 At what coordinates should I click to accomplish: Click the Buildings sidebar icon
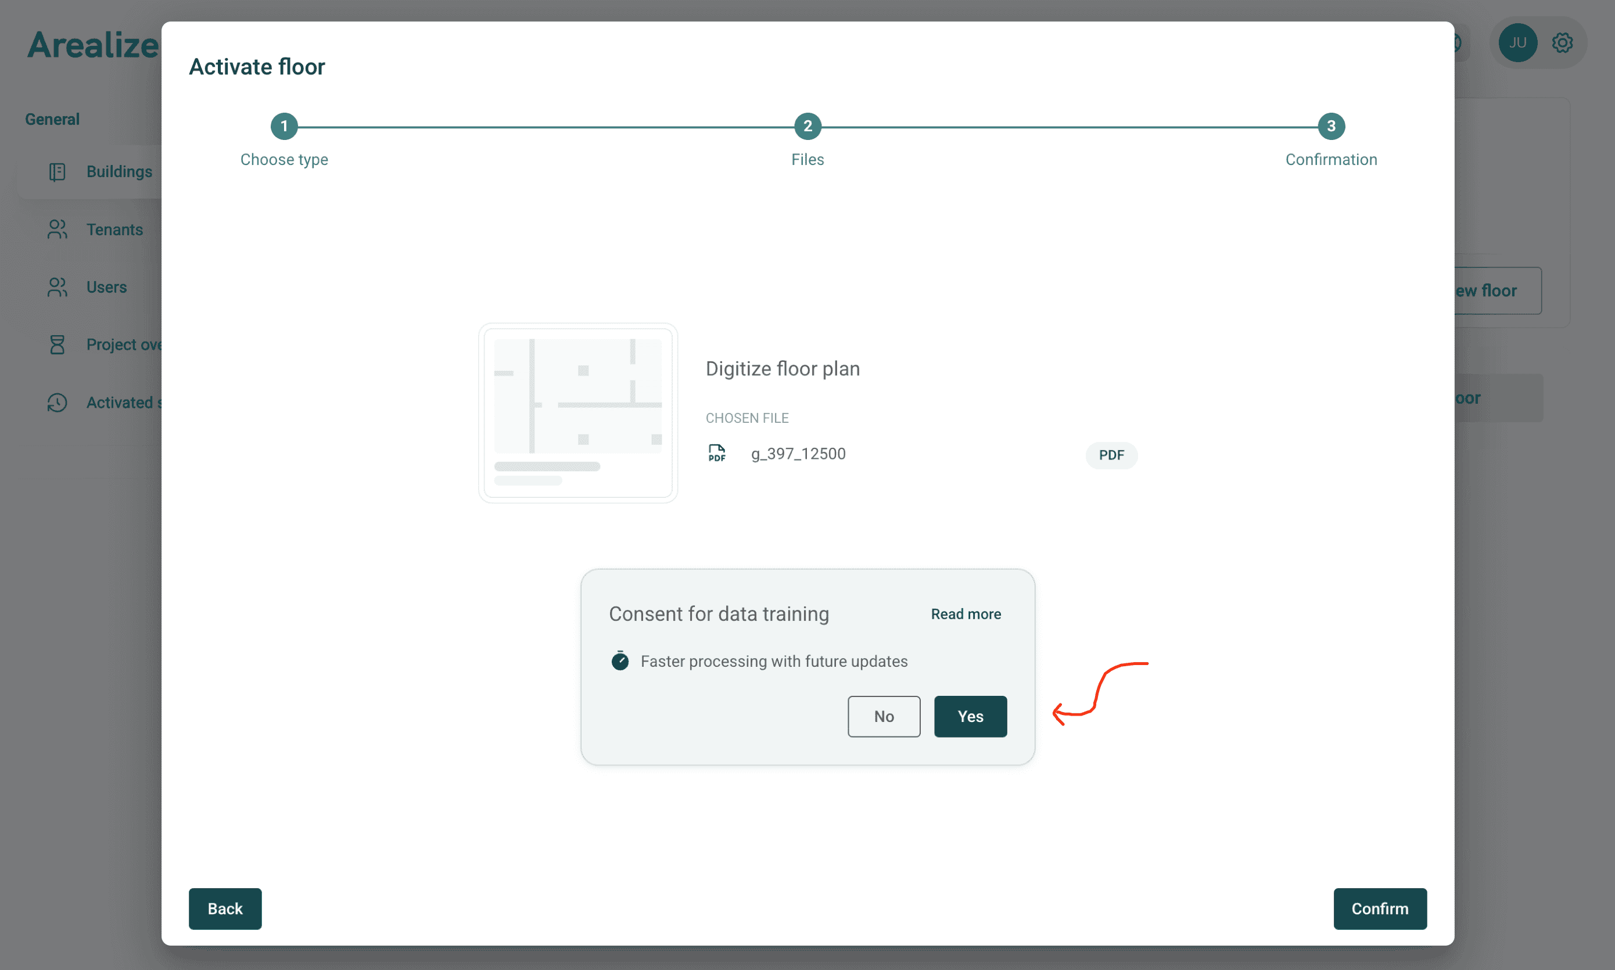(58, 172)
